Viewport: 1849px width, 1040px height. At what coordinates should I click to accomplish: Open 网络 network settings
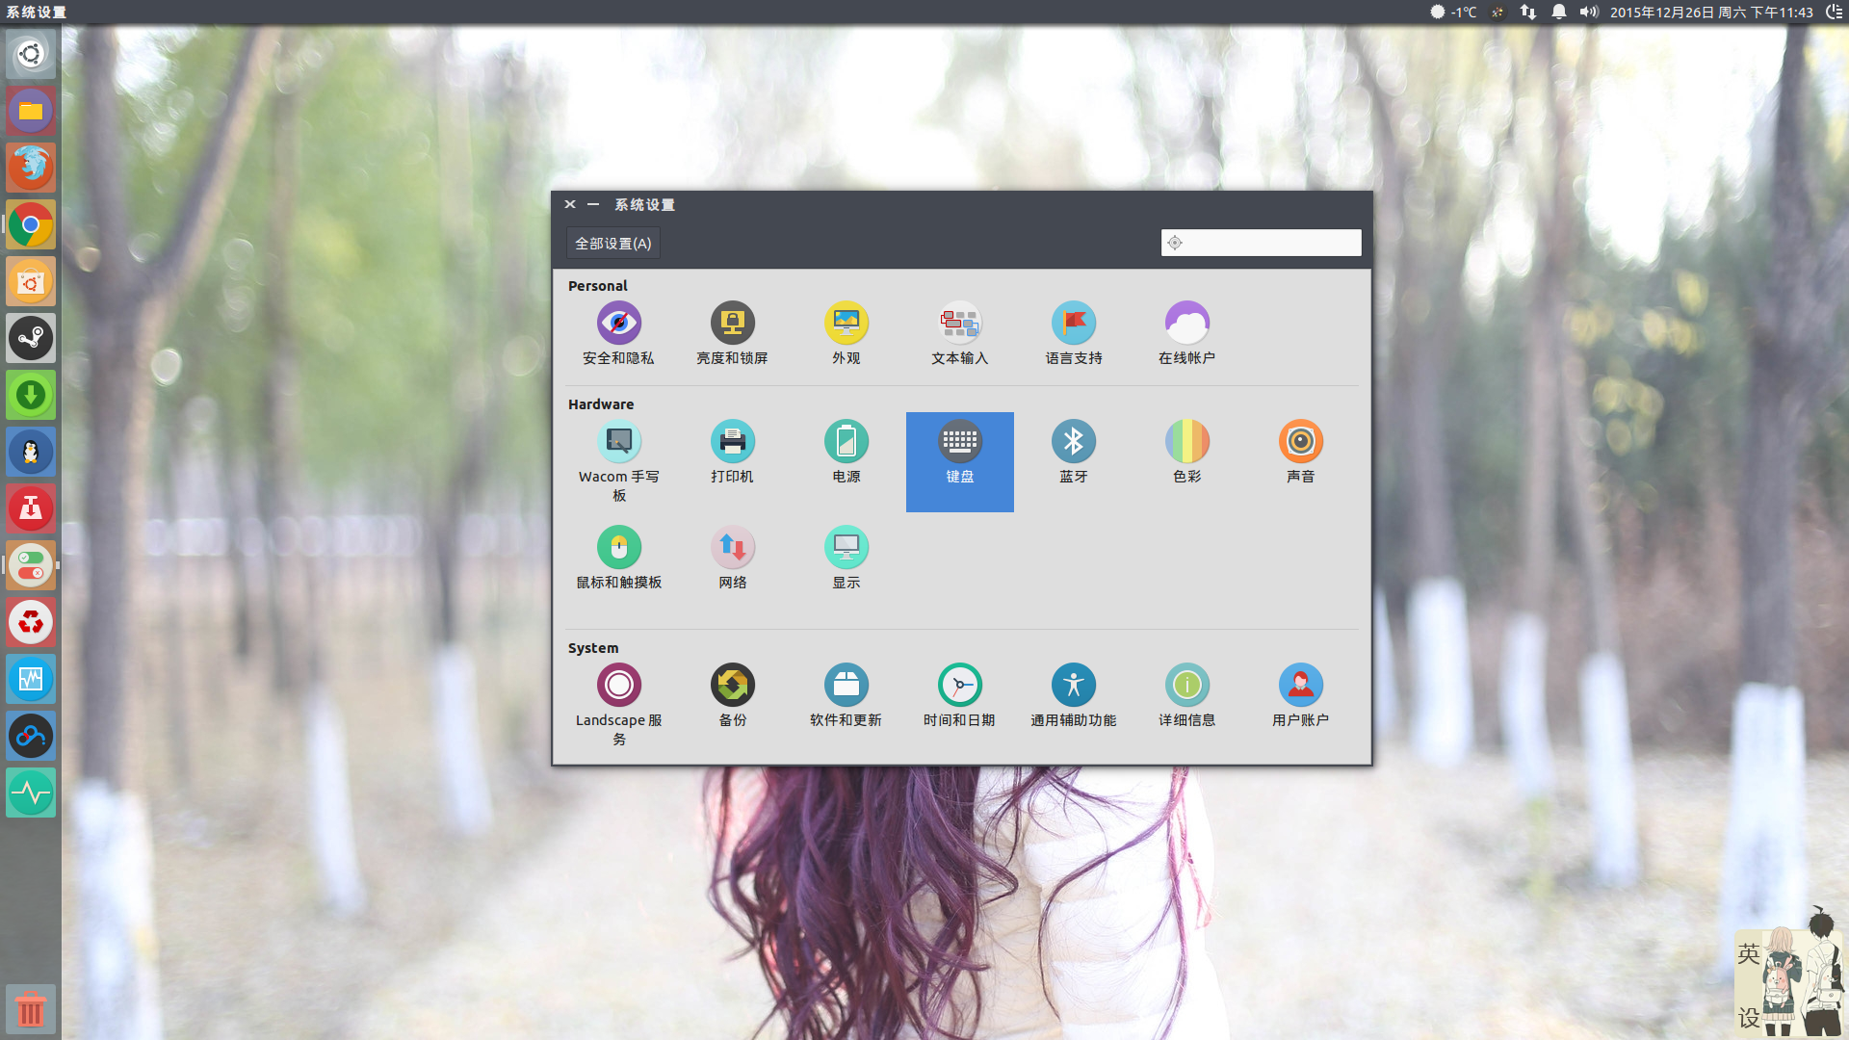pyautogui.click(x=732, y=558)
